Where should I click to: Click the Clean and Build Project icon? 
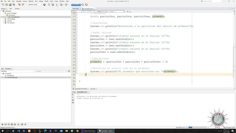(53, 5)
